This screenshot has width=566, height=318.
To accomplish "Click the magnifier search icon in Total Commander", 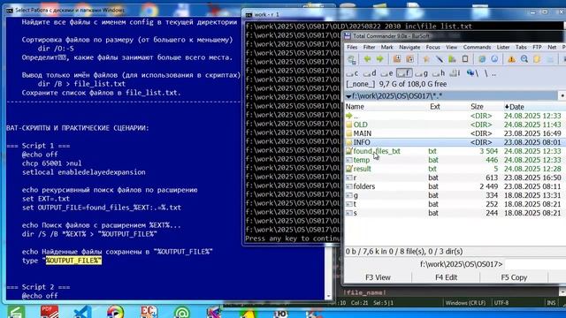I will tap(524, 59).
